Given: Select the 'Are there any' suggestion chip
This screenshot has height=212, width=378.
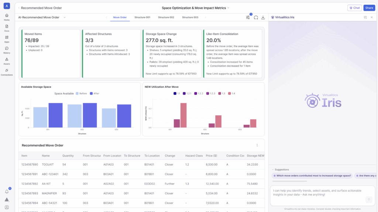Looking at the screenshot, I should pos(365,176).
